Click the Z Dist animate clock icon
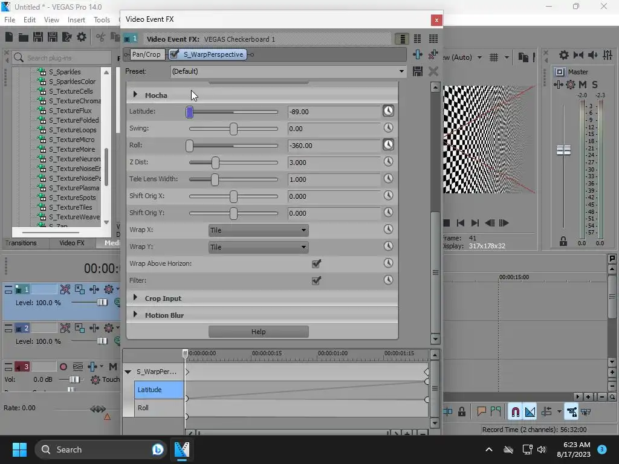 389,161
